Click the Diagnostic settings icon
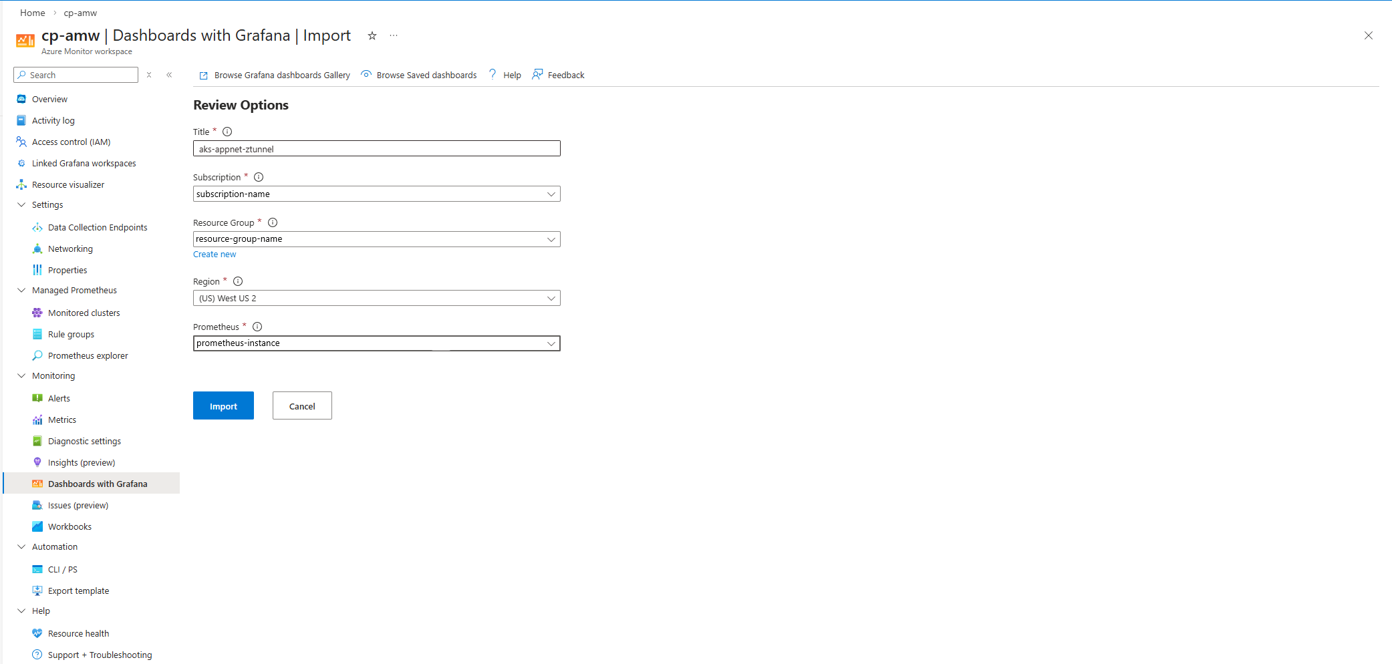The image size is (1392, 664). click(x=37, y=441)
